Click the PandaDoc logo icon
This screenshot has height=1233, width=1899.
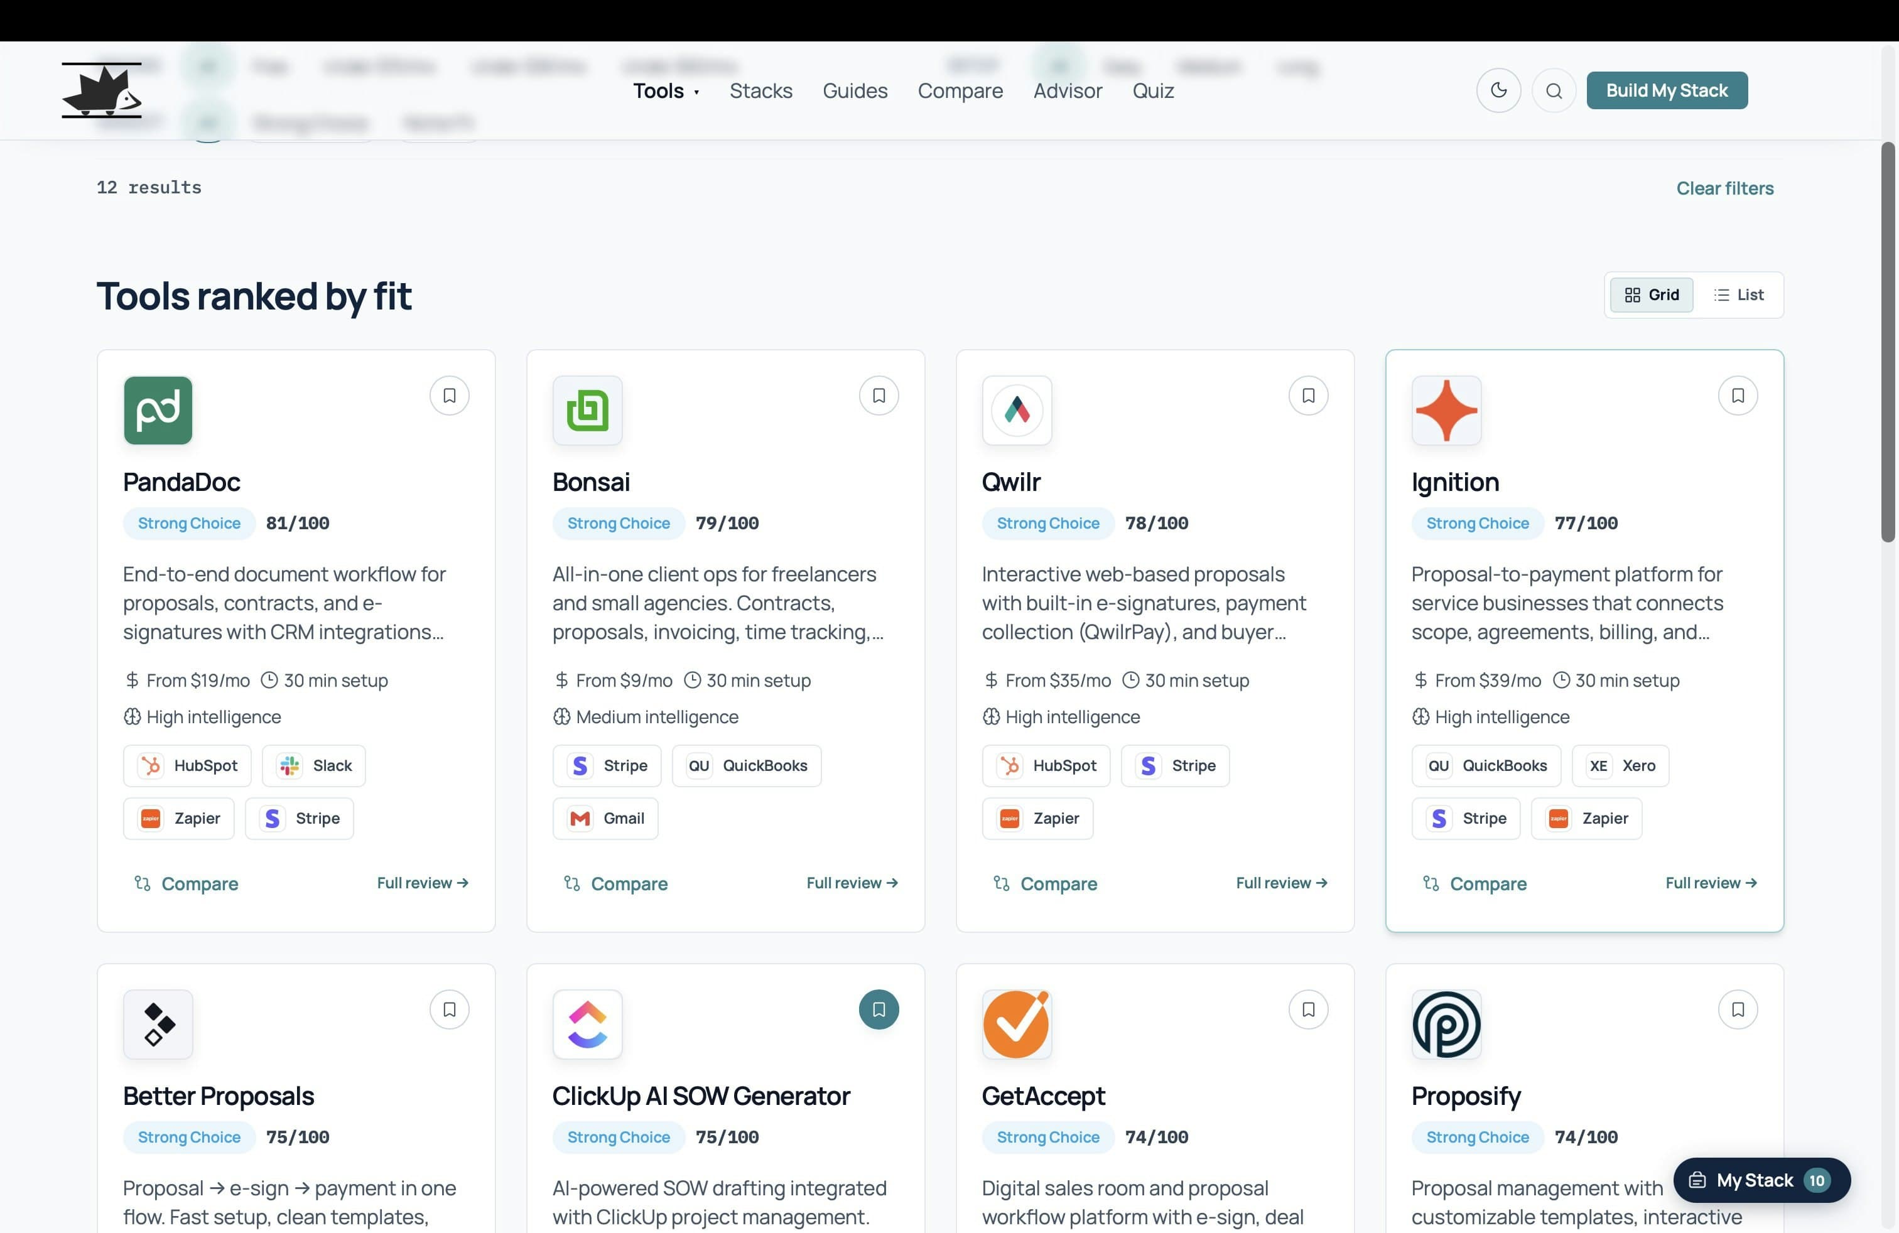(x=157, y=410)
